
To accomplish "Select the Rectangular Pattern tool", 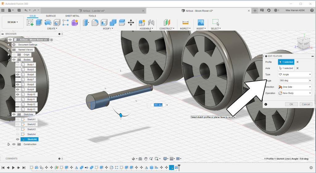I will click(x=65, y=22).
